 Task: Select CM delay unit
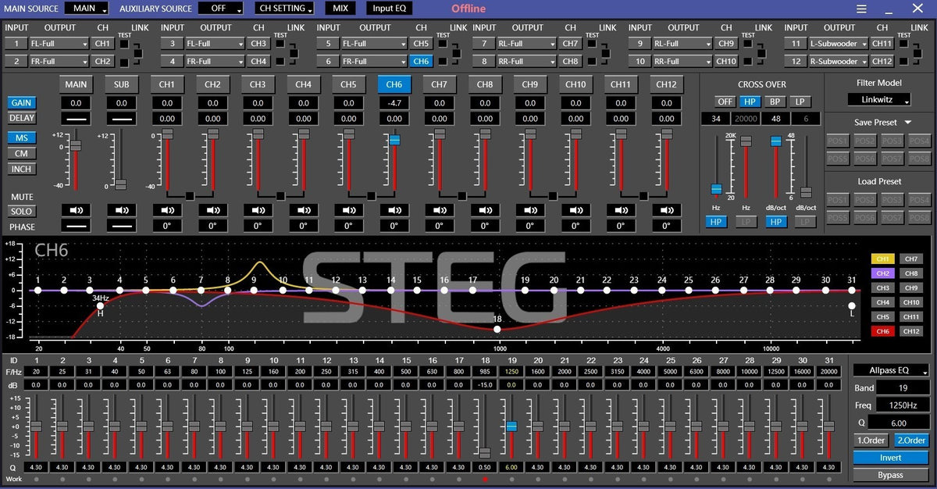(21, 153)
